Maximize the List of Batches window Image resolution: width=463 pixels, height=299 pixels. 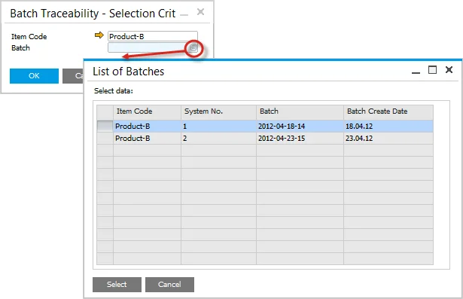point(432,70)
